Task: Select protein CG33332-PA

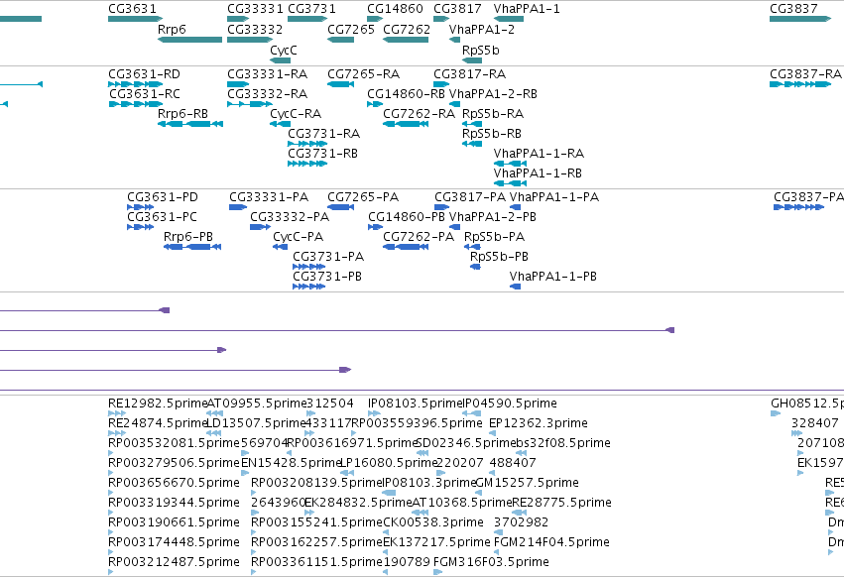Action: pyautogui.click(x=290, y=217)
